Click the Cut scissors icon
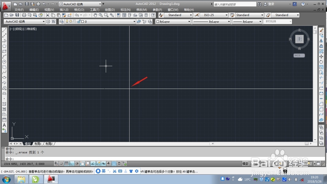This screenshot has height=184, width=327. 47,15
